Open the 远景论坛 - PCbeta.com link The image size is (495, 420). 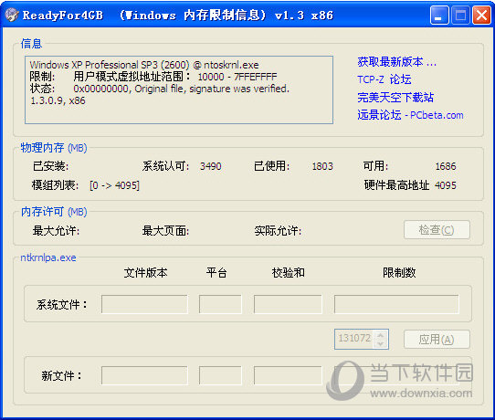(410, 115)
